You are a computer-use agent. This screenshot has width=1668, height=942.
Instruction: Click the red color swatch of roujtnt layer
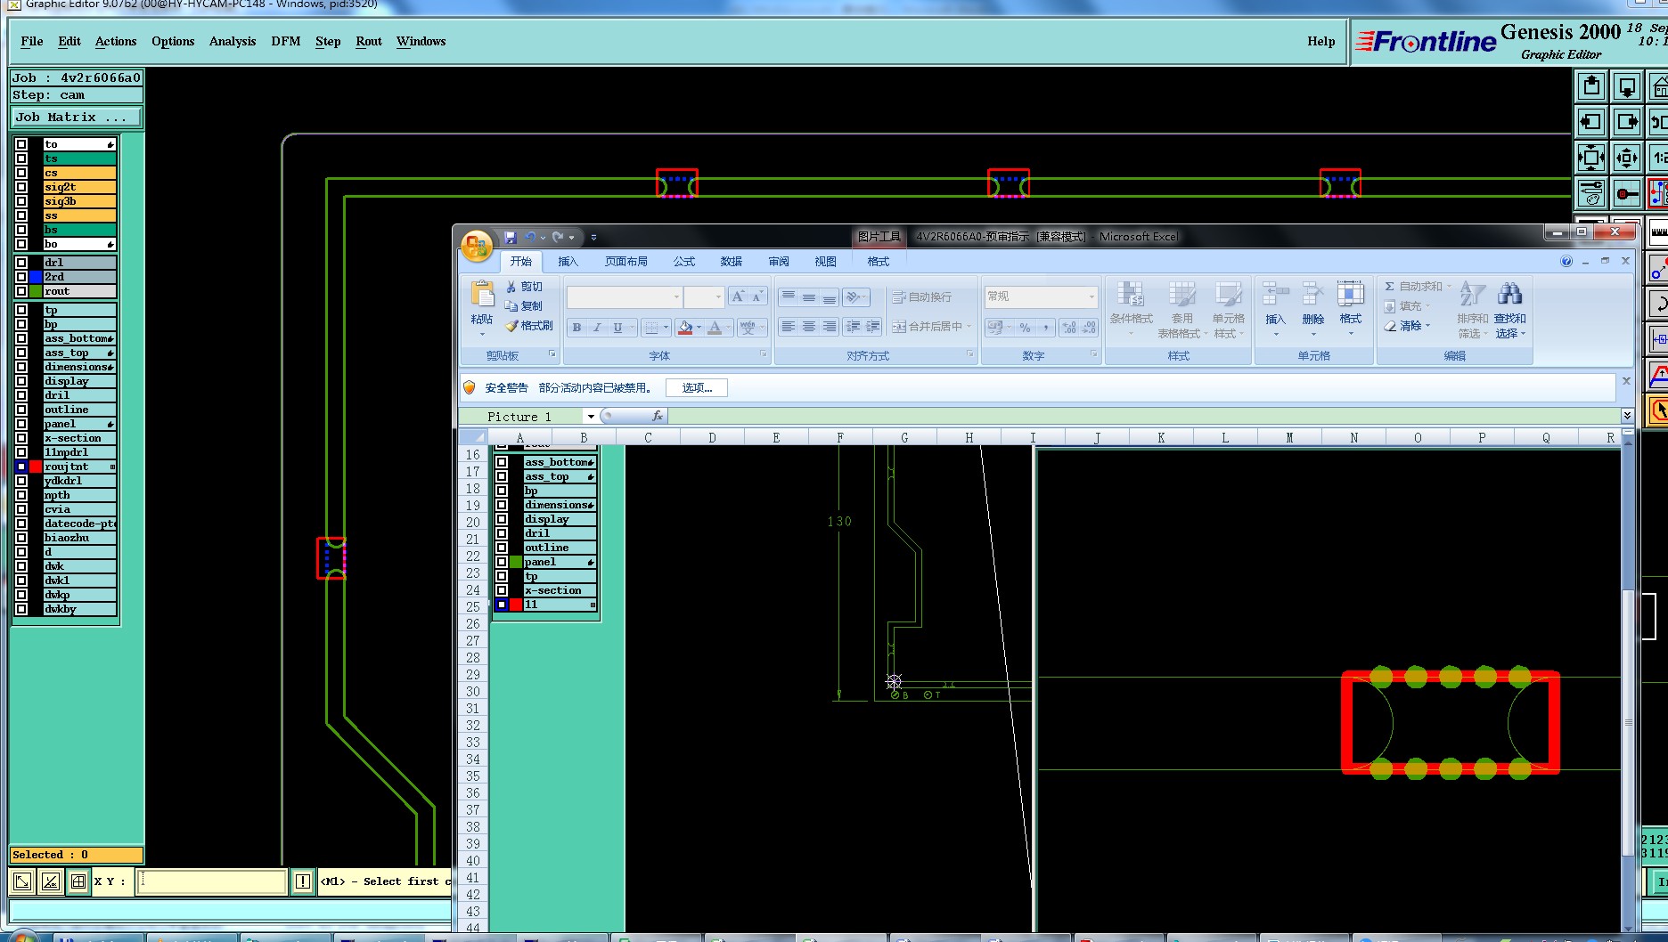click(36, 467)
